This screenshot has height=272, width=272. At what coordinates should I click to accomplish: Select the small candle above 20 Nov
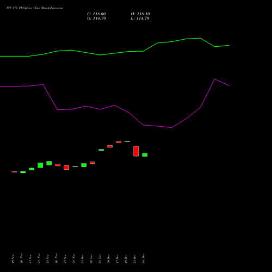(x=23, y=172)
